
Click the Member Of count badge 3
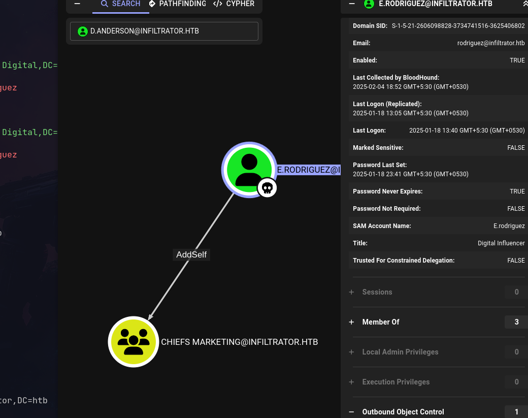click(516, 322)
